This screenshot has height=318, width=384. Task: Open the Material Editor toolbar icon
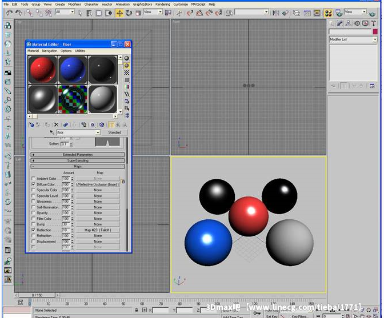pos(329,13)
